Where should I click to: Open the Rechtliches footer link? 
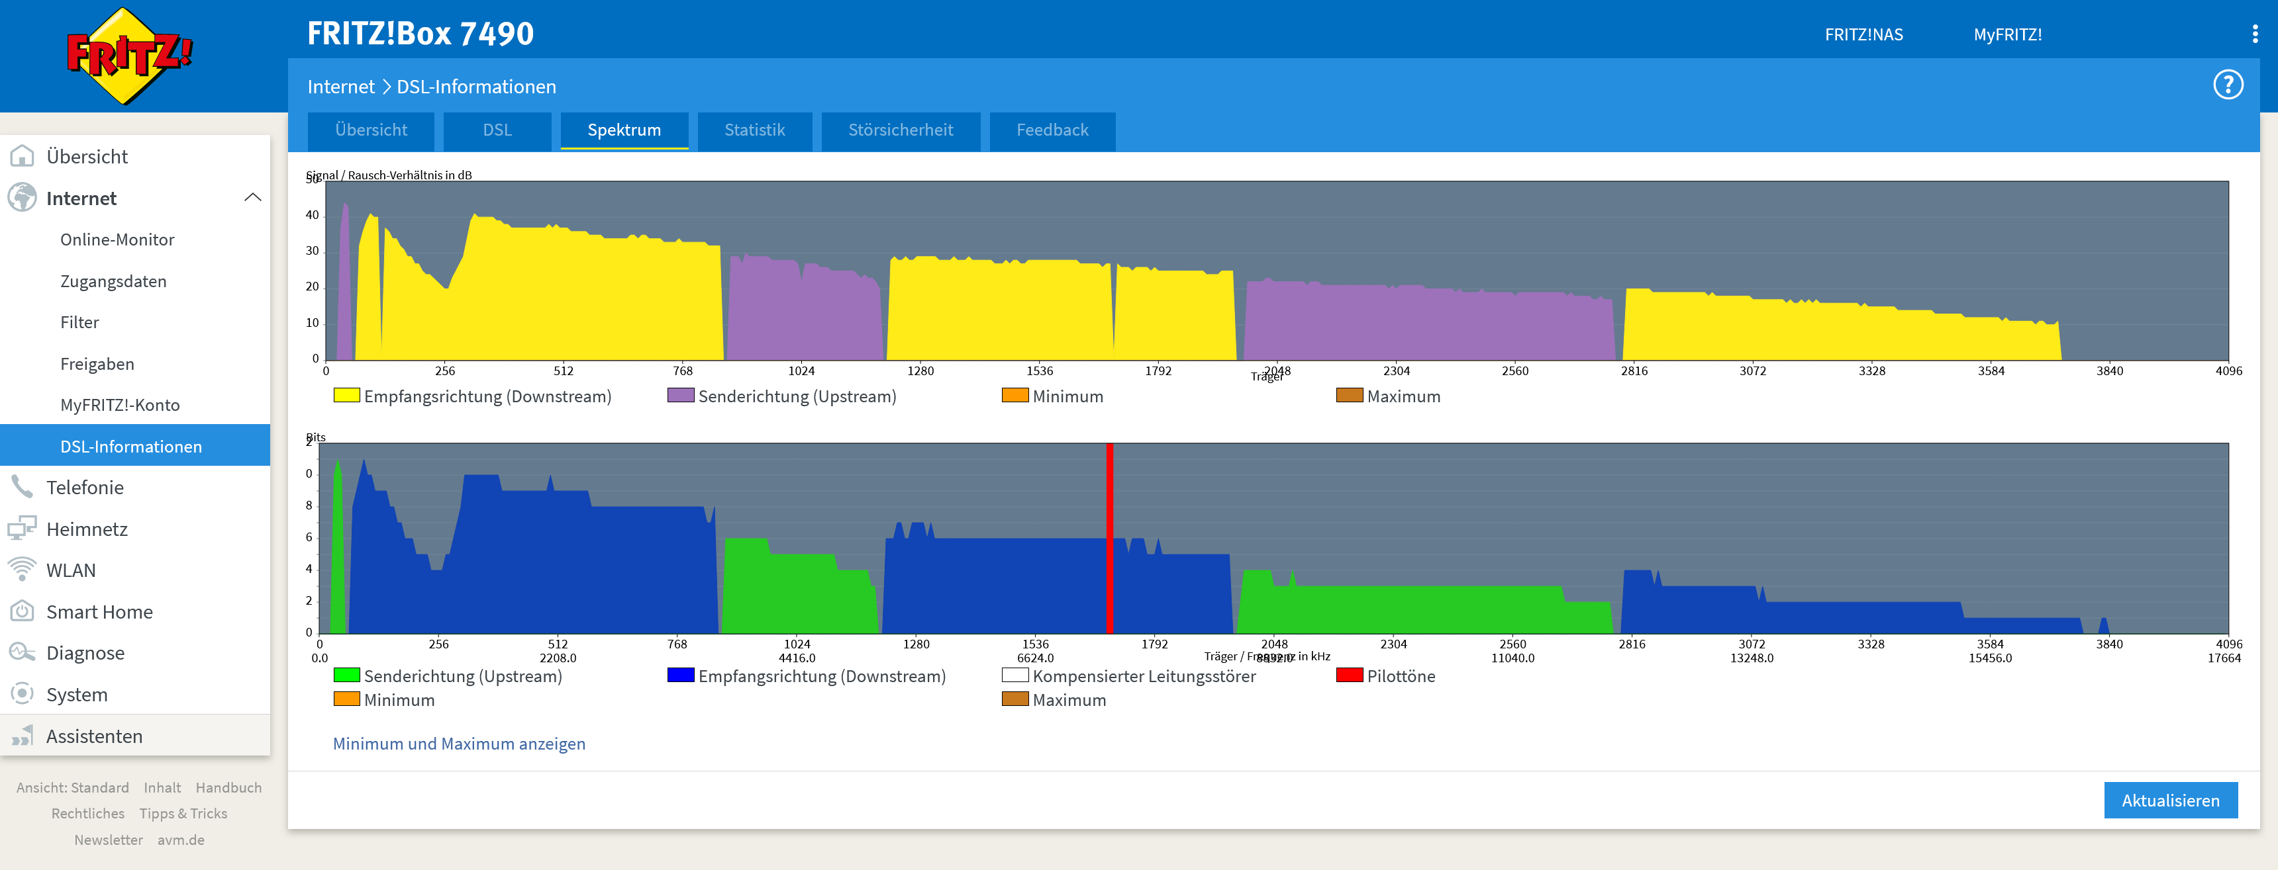pyautogui.click(x=87, y=814)
